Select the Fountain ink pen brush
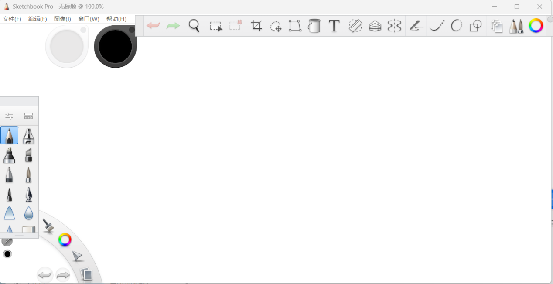The image size is (553, 284). (29, 194)
